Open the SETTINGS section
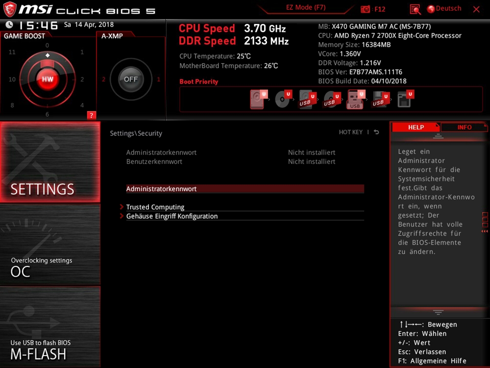Viewport: 490px width, 368px height. point(50,162)
